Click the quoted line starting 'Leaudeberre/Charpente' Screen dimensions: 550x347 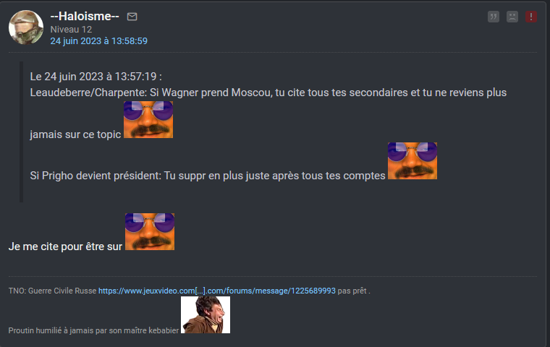click(x=268, y=93)
